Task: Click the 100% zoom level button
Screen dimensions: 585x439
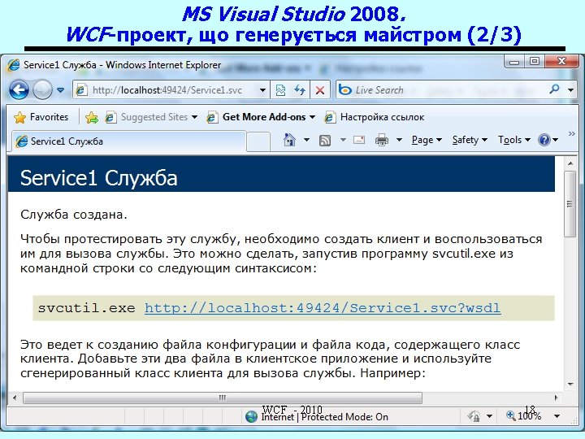Action: pos(523,415)
